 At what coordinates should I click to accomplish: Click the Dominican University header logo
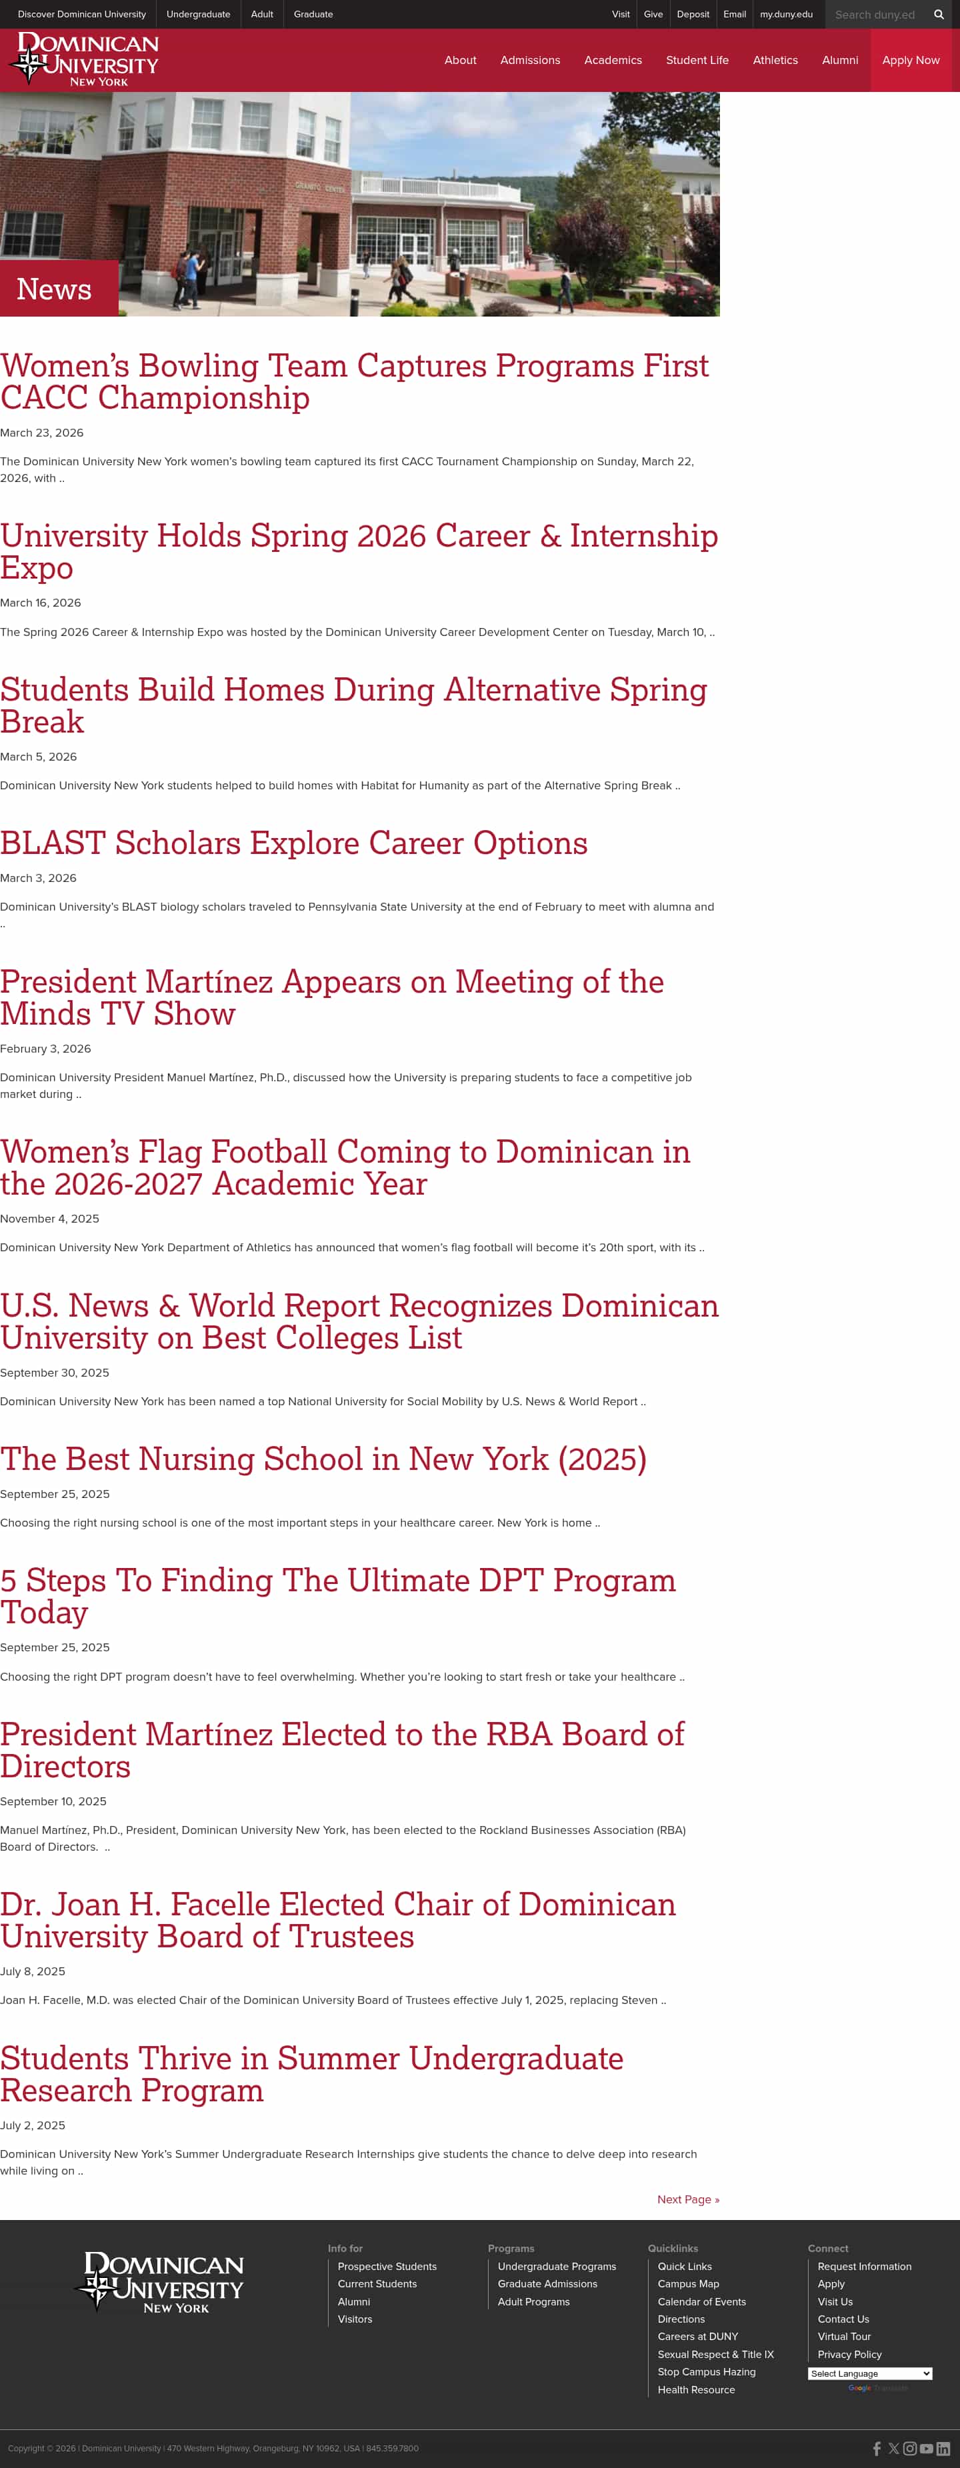84,59
